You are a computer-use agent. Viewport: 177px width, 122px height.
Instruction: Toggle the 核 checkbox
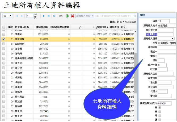(160, 108)
